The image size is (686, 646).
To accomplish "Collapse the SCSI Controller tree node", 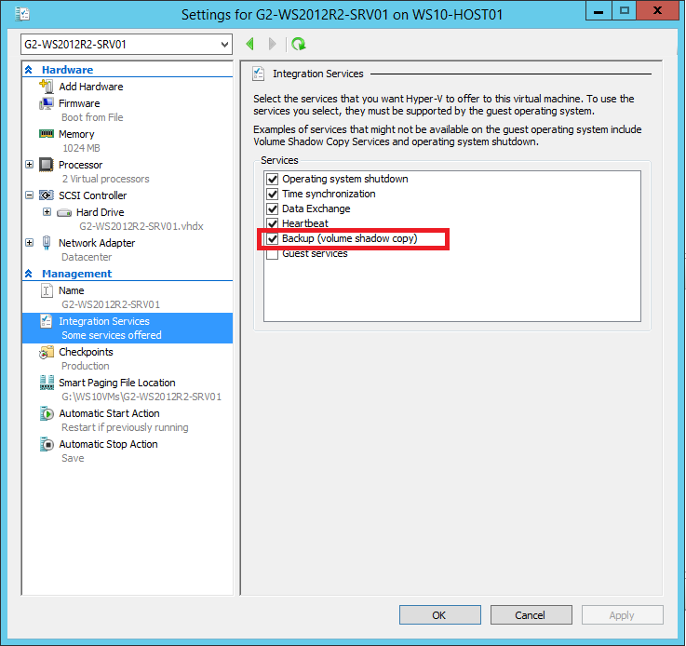I will 29,195.
